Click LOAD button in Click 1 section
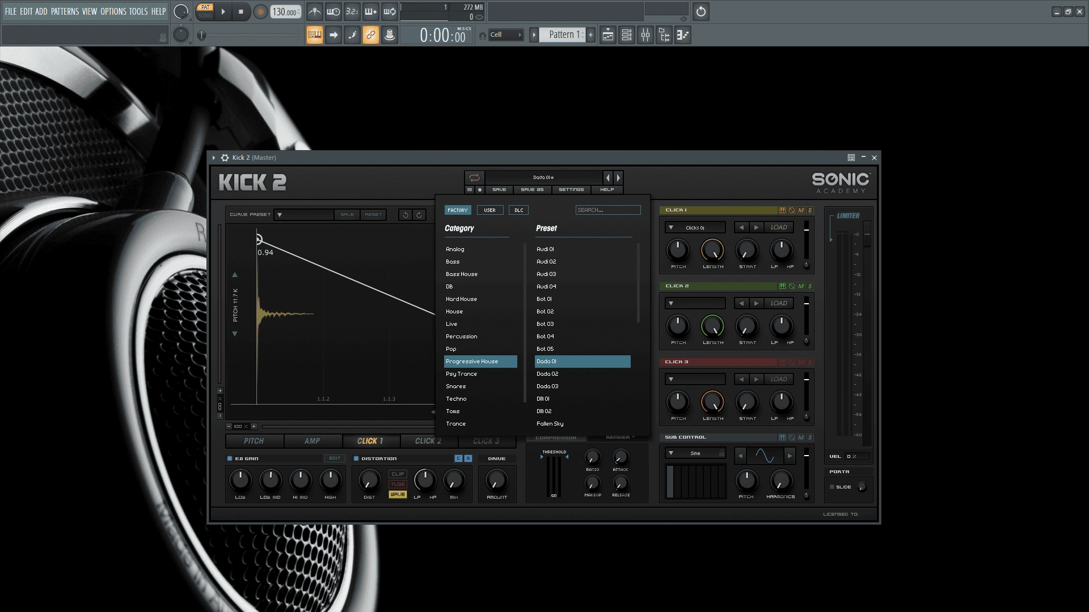Screen dimensions: 1089x612 click(x=779, y=227)
